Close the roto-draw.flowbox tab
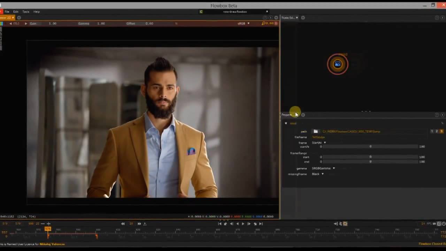Screen dimensions: 446x251 coord(267,12)
